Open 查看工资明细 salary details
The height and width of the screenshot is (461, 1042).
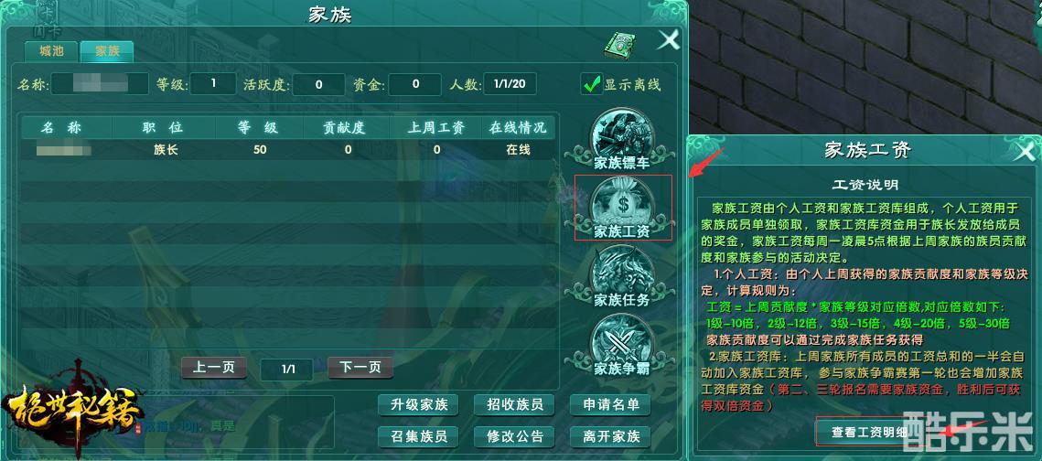[x=868, y=432]
